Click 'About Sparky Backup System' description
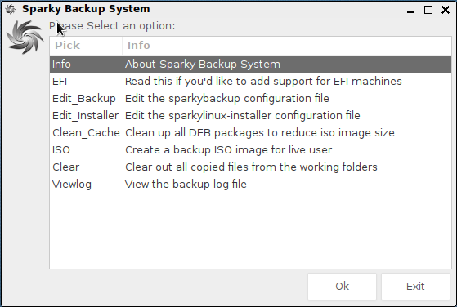This screenshot has width=457, height=307. [203, 65]
